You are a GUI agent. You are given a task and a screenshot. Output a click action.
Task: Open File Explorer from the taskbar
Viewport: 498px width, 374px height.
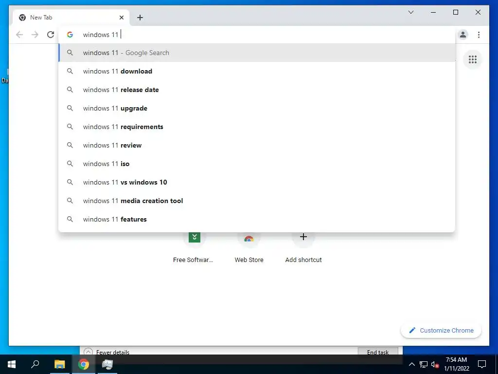(59, 364)
